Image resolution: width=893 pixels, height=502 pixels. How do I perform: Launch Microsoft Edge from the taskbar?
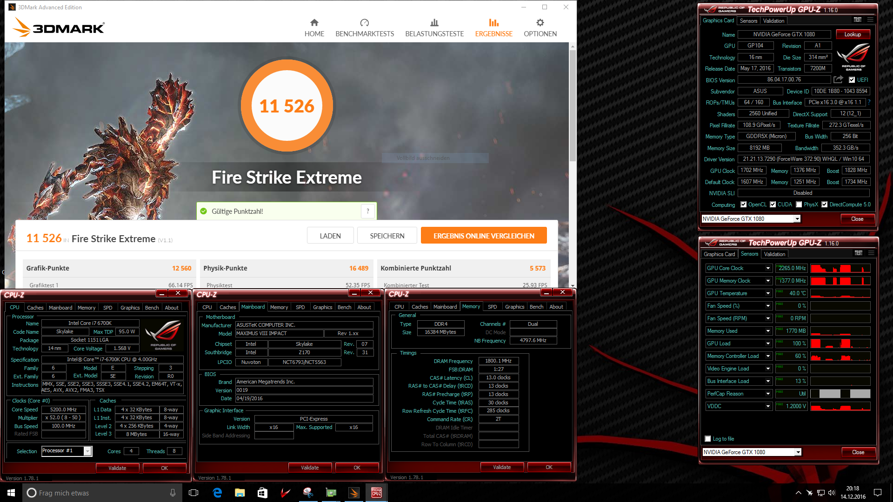click(x=217, y=493)
